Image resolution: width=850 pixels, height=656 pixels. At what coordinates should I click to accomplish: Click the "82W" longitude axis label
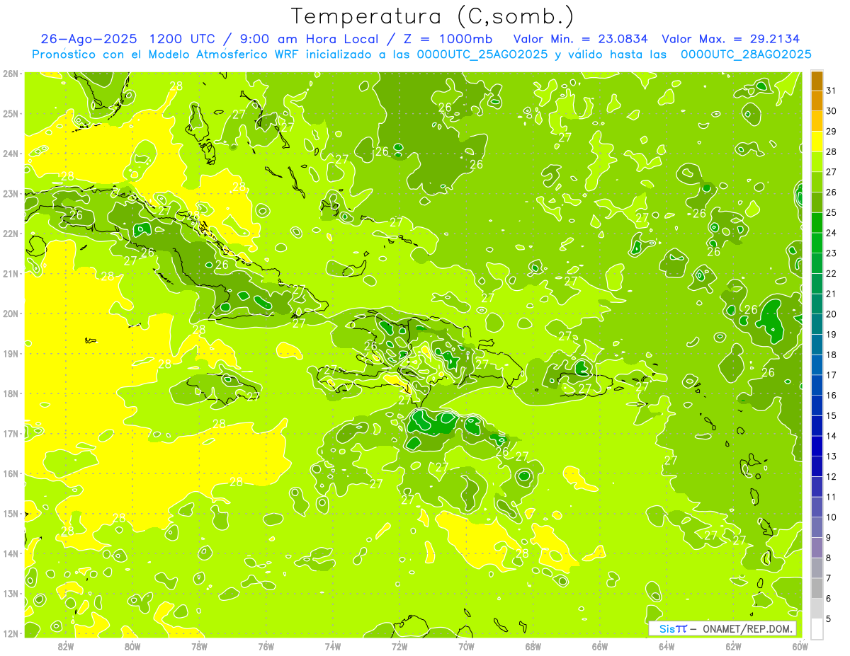tap(66, 646)
